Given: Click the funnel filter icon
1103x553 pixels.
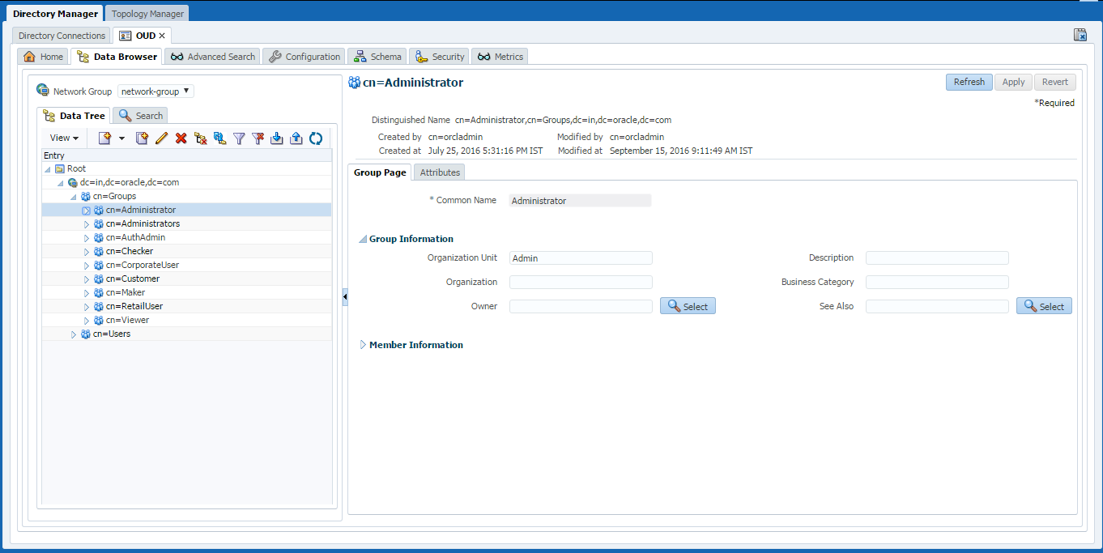Looking at the screenshot, I should (239, 138).
